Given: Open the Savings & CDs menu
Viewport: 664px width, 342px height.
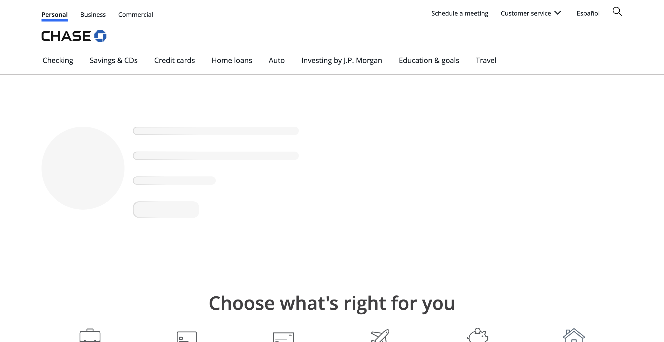Looking at the screenshot, I should pos(114,60).
